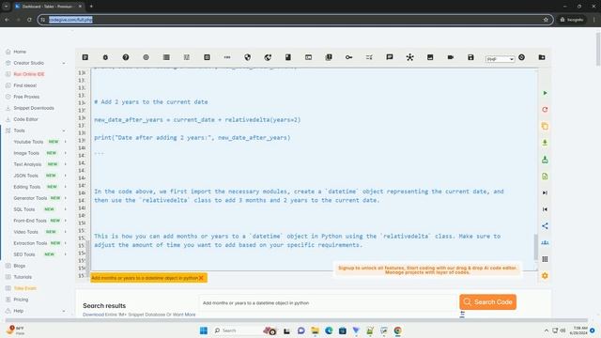Click the bug debug icon in the toolbar

105,57
